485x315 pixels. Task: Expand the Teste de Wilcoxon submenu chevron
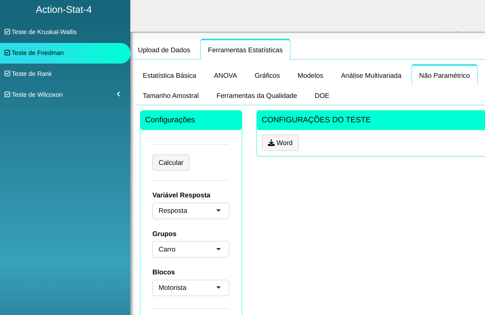coord(119,94)
